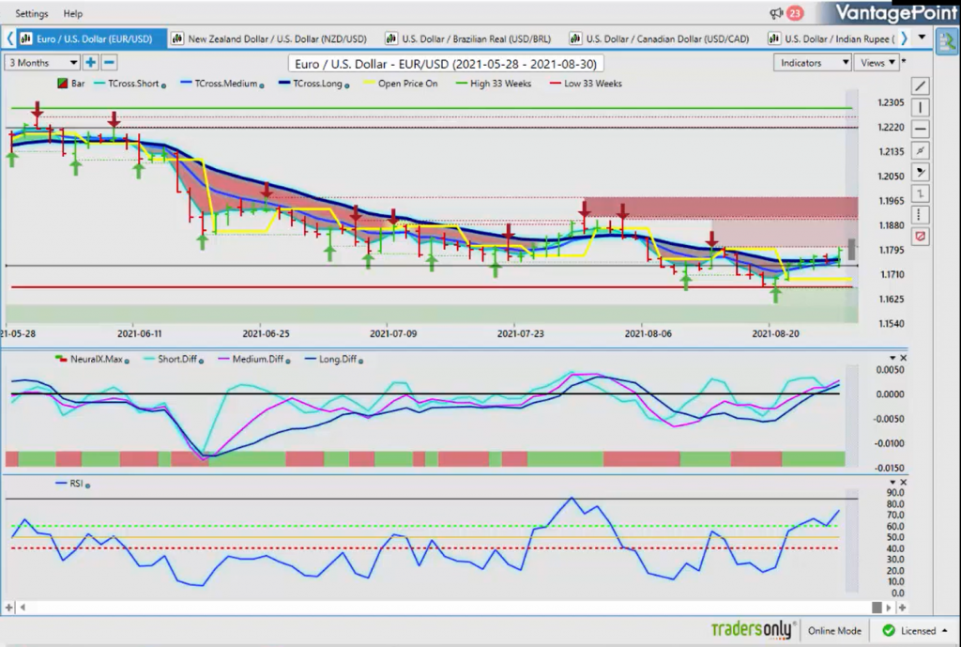Select the trend line drawing tool
The height and width of the screenshot is (647, 961).
920,86
